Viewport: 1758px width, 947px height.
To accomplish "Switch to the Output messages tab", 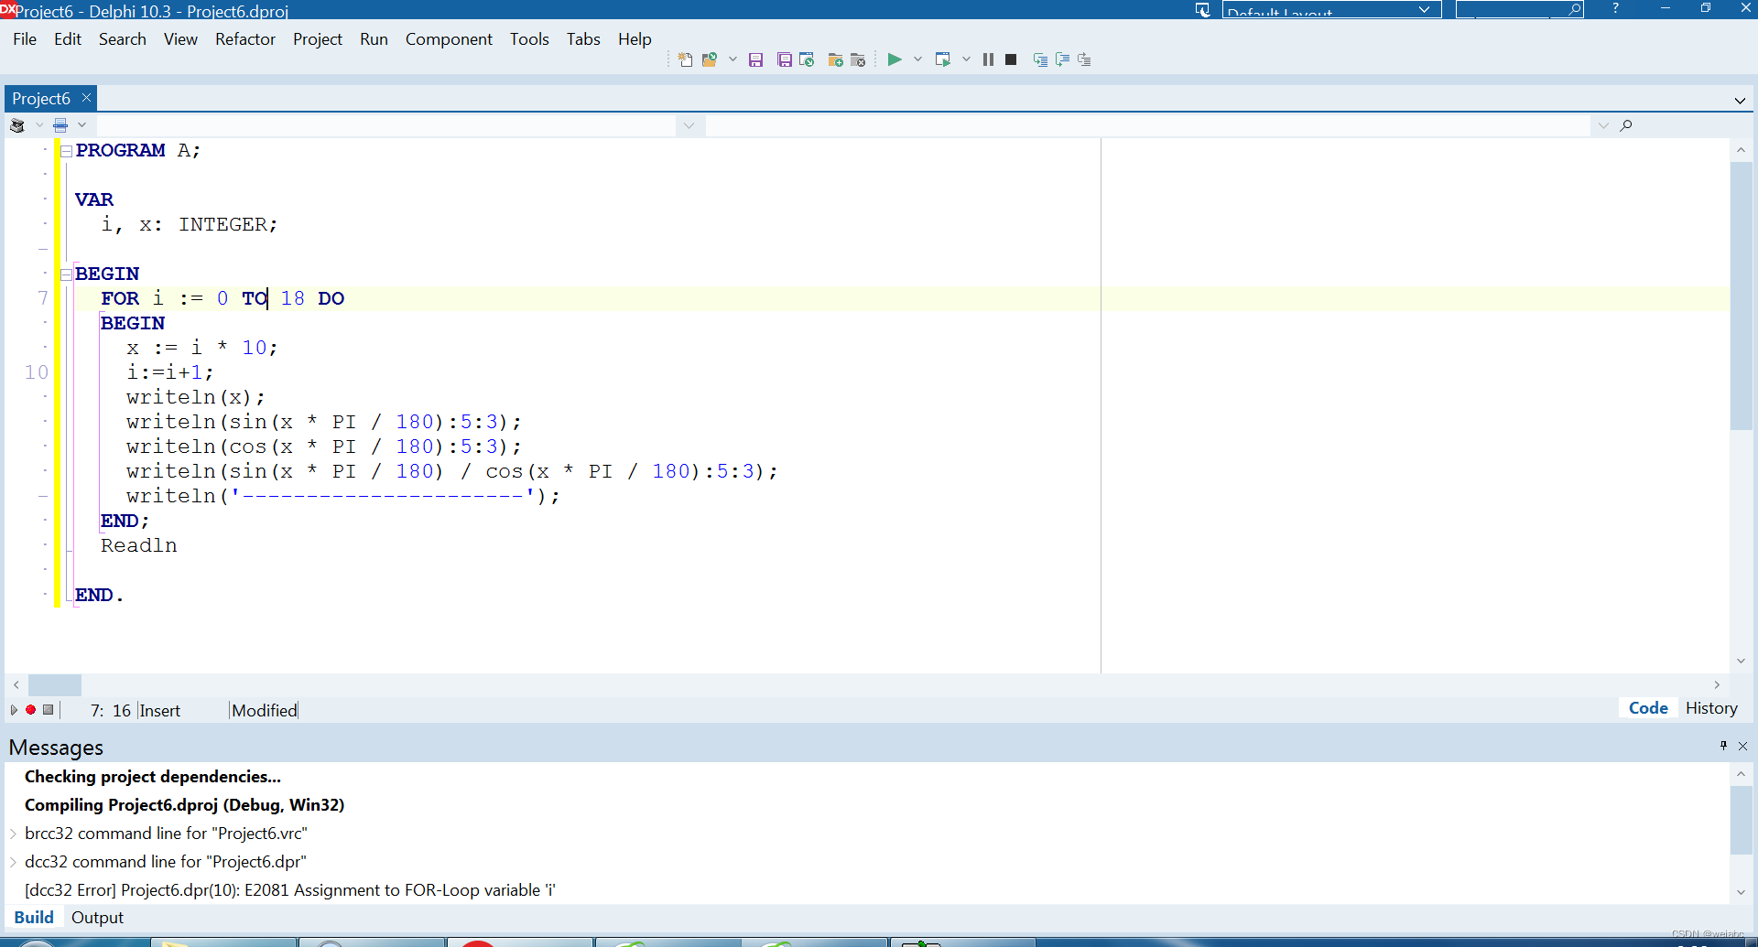I will tap(97, 918).
